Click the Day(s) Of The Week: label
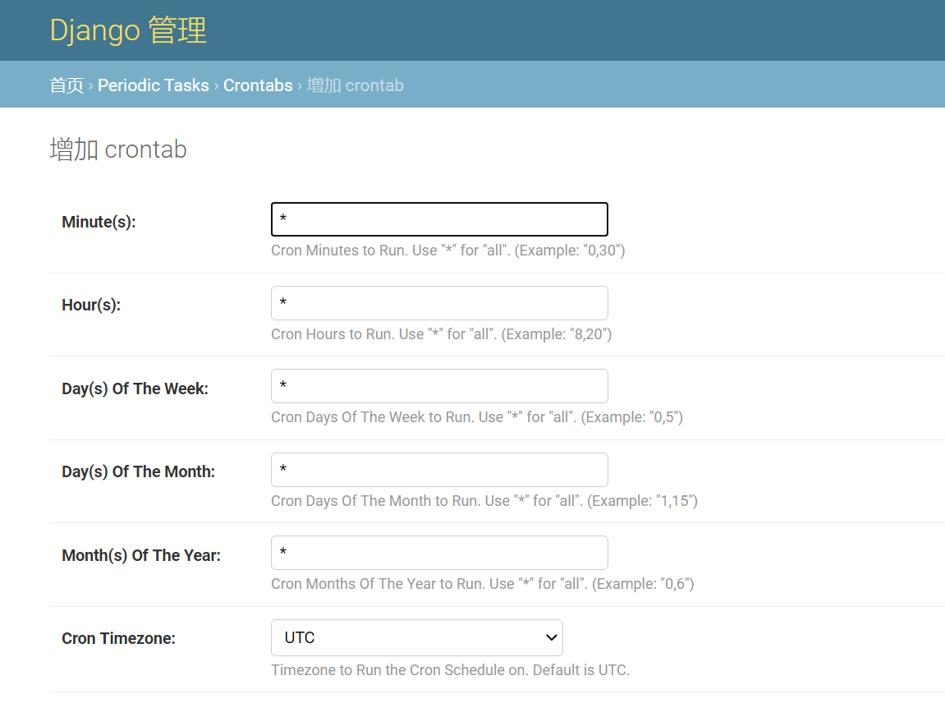The height and width of the screenshot is (708, 945). [135, 389]
